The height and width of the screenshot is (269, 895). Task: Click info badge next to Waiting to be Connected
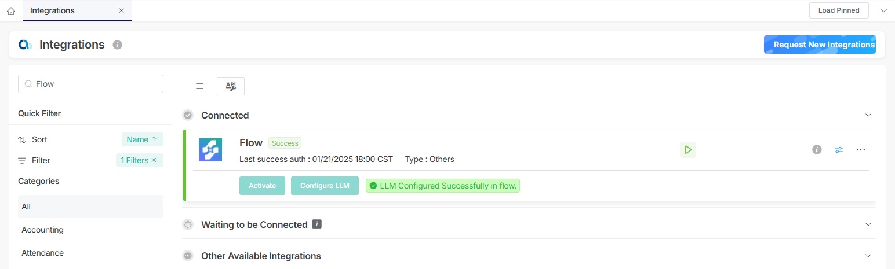(316, 224)
